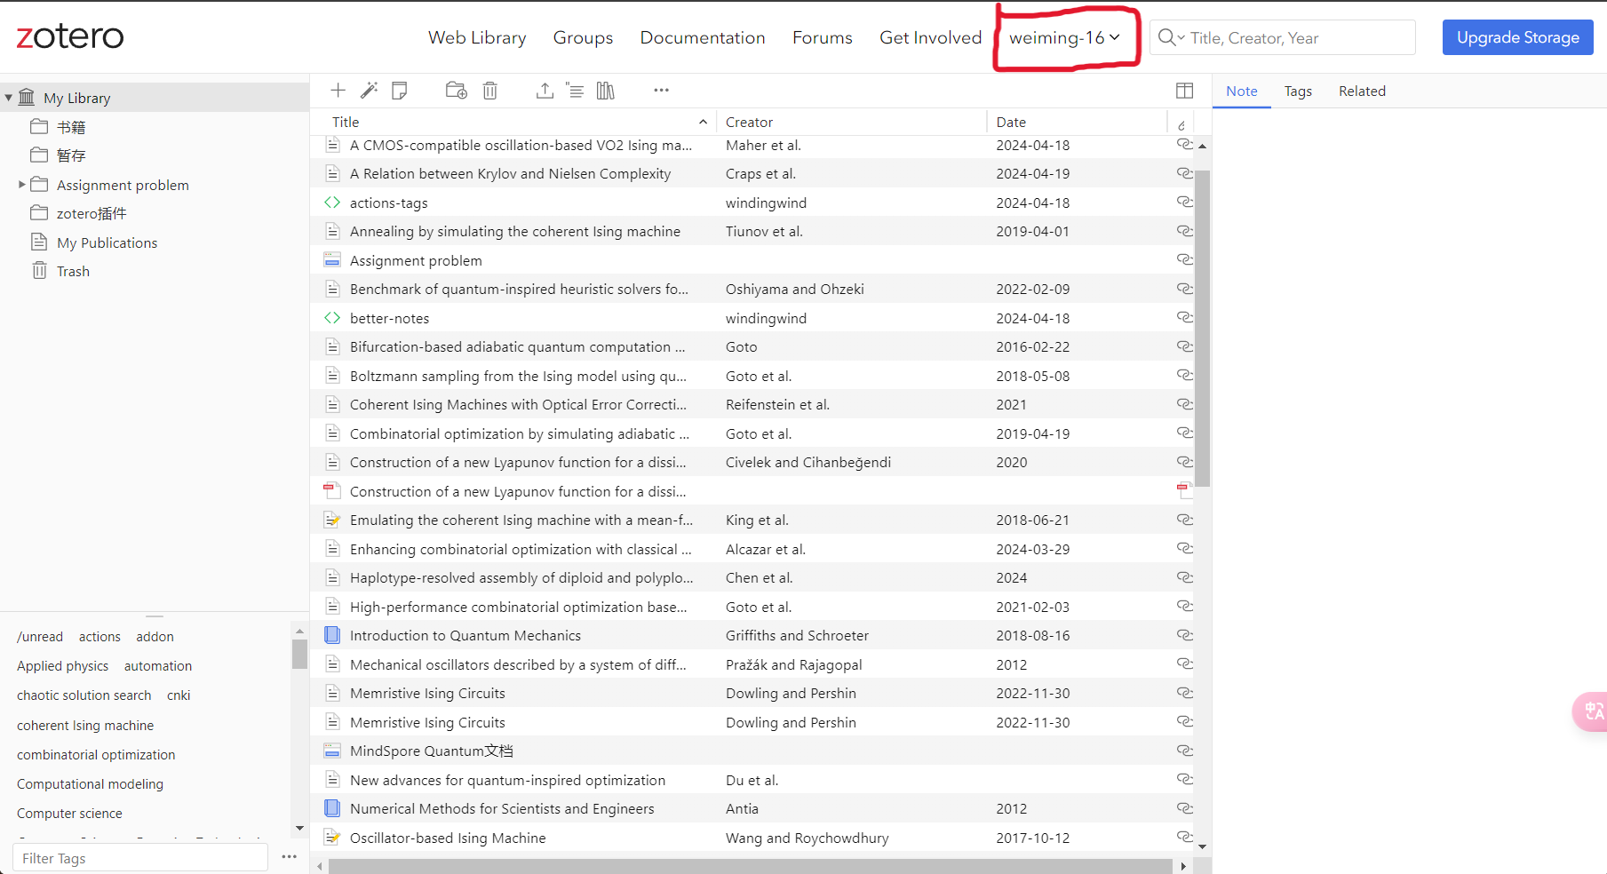Viewport: 1607px width, 874px height.
Task: Click the New Item plus icon
Action: click(x=338, y=91)
